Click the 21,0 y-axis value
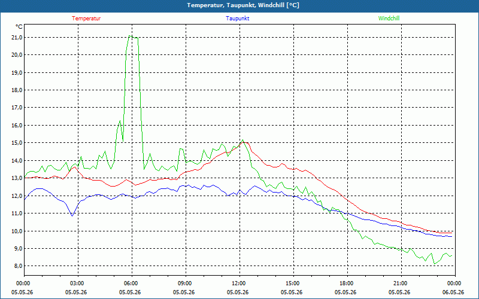Screen dimensions: 479x299 17,38
